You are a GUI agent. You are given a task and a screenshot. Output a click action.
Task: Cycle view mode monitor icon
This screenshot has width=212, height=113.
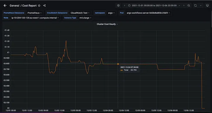tap(207, 6)
